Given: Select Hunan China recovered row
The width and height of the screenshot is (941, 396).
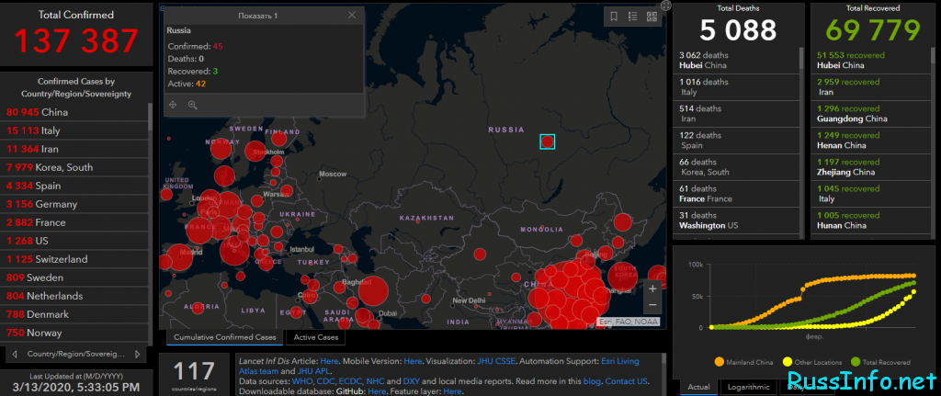Looking at the screenshot, I should 873,221.
